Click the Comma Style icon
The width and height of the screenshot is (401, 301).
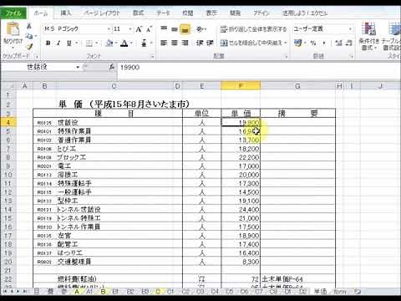click(x=323, y=43)
